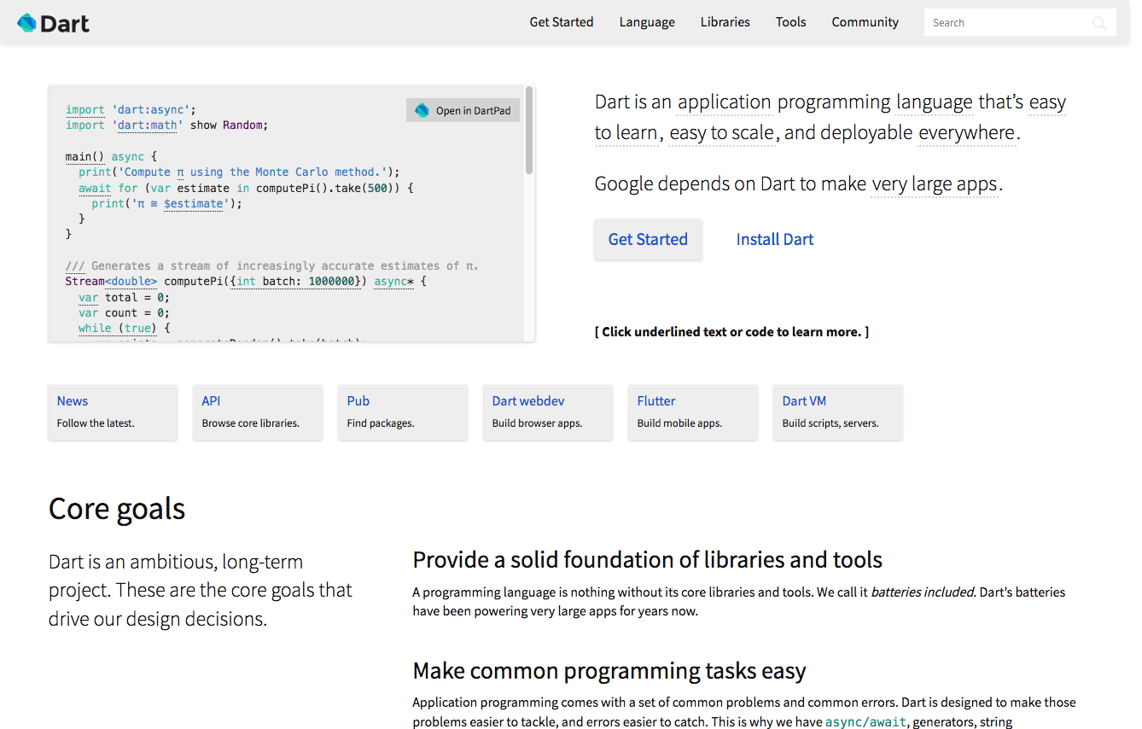Open the Dart webdev card
This screenshot has width=1142, height=729.
[x=548, y=412]
